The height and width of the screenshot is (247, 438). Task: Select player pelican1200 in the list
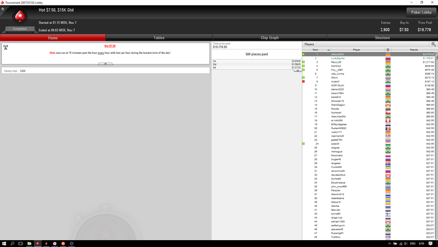click(369, 221)
